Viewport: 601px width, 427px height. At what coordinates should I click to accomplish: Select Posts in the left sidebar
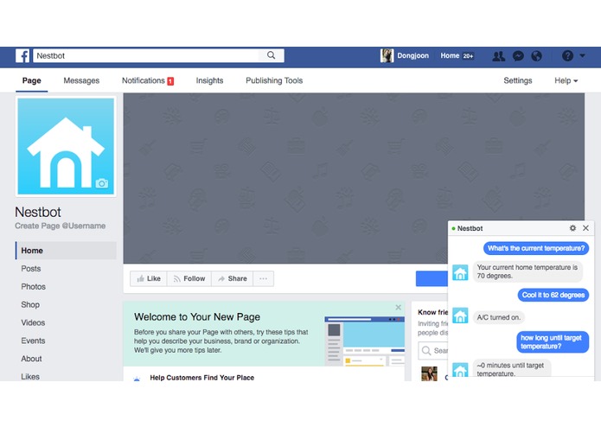(30, 269)
